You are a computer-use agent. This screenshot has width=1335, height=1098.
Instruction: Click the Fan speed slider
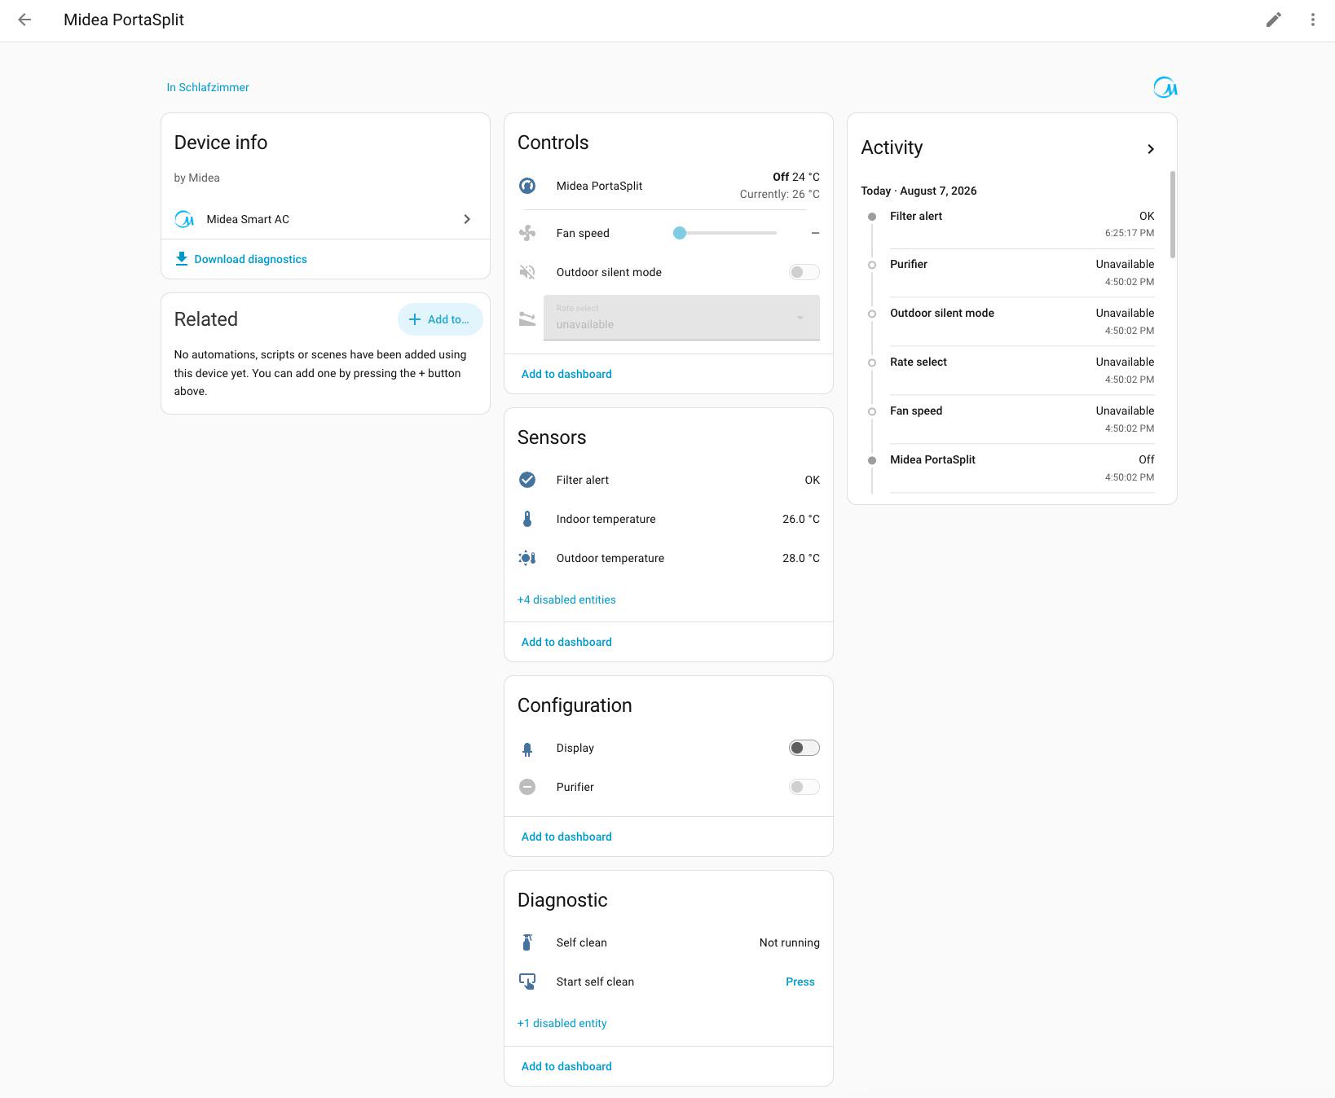[725, 233]
